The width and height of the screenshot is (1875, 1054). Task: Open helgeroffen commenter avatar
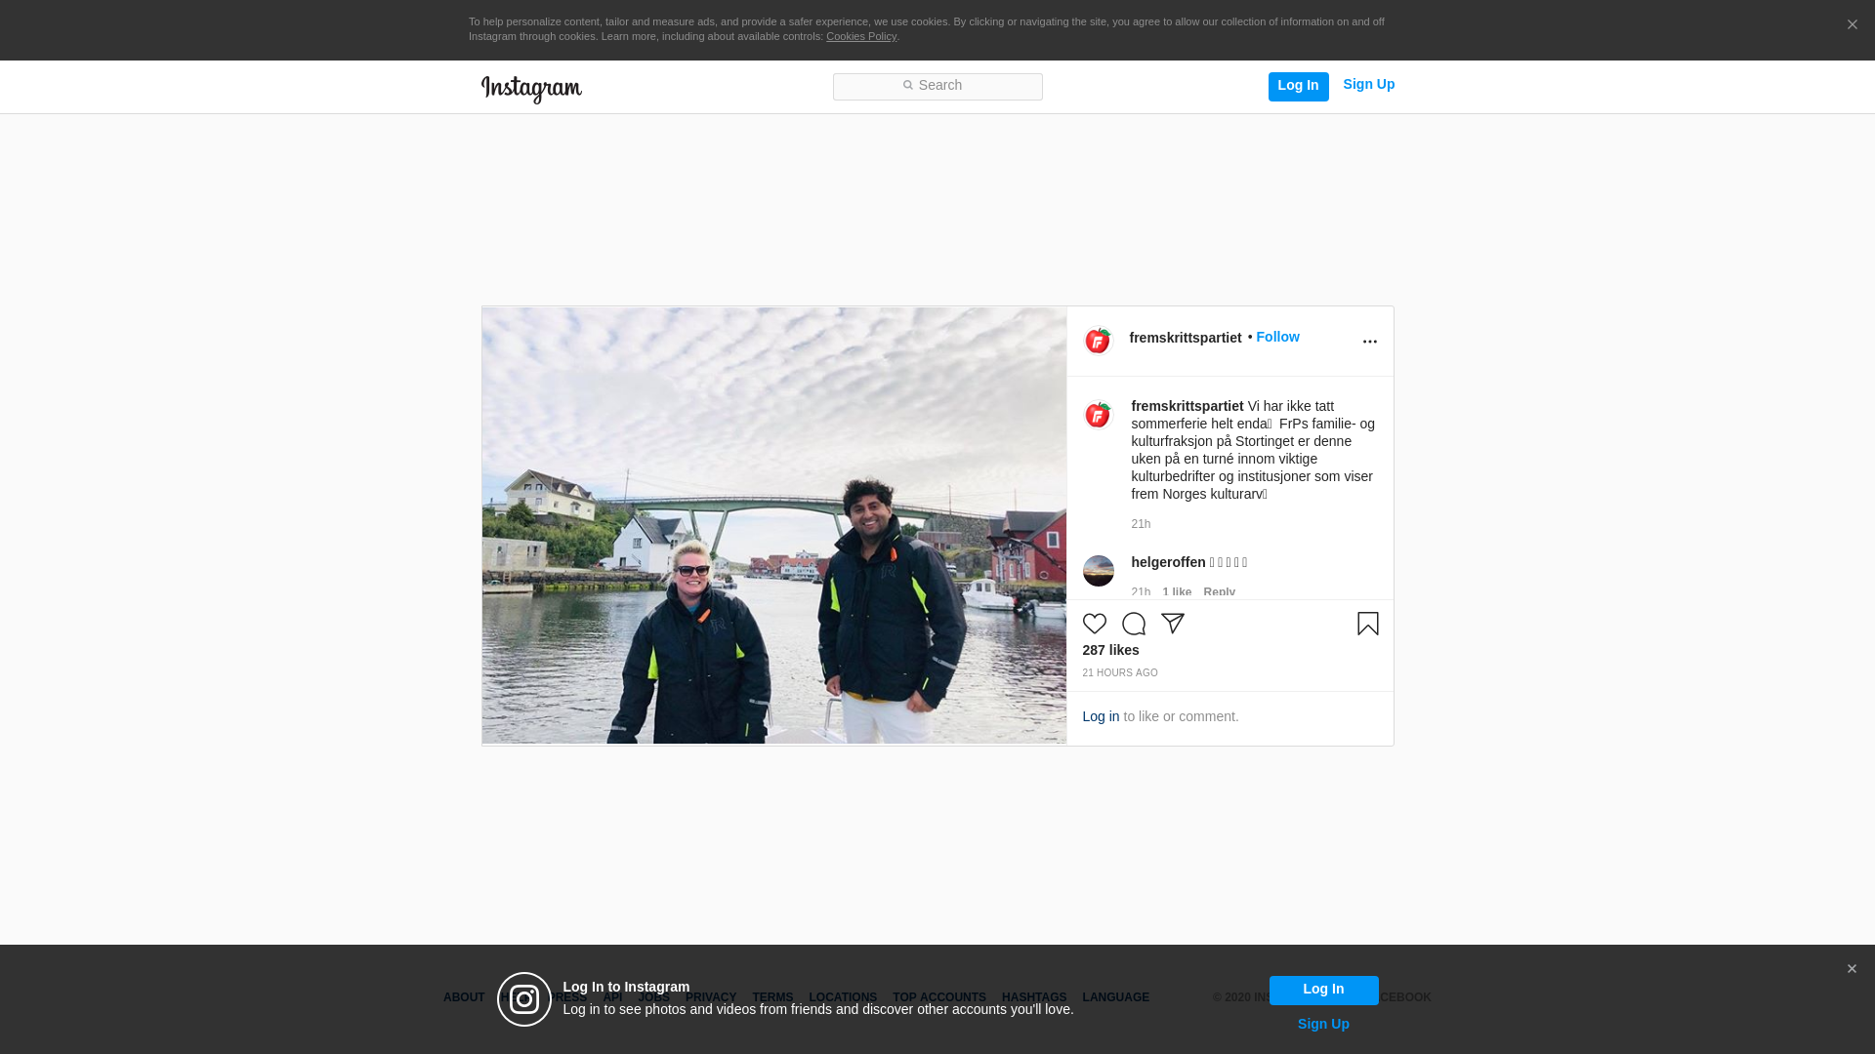(x=1098, y=571)
